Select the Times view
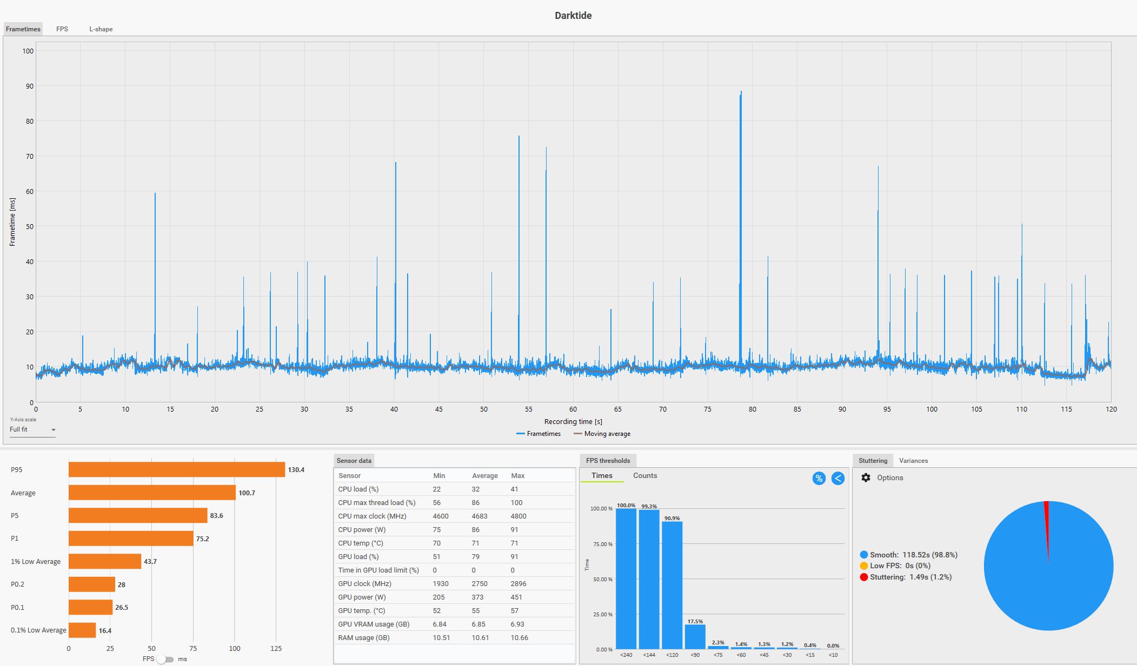The image size is (1137, 666). 602,475
